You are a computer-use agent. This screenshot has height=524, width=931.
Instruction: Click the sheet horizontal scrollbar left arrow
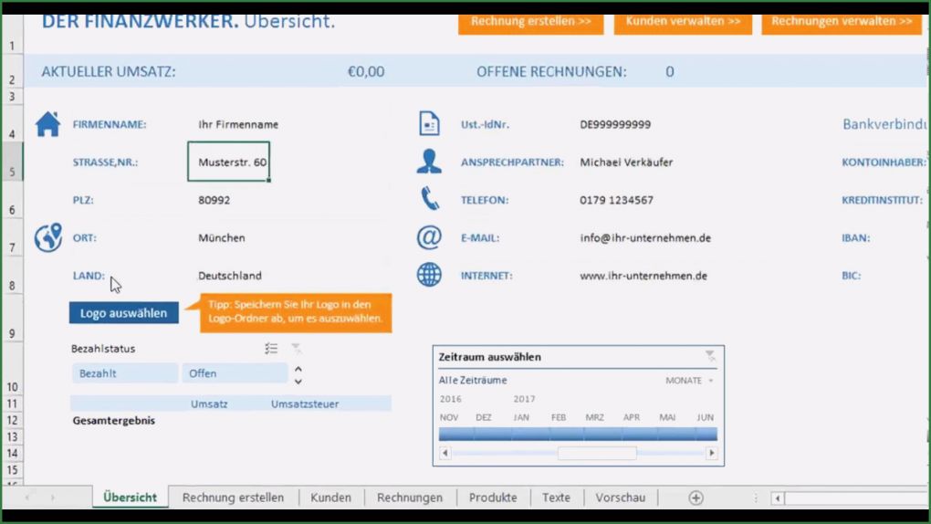click(778, 498)
